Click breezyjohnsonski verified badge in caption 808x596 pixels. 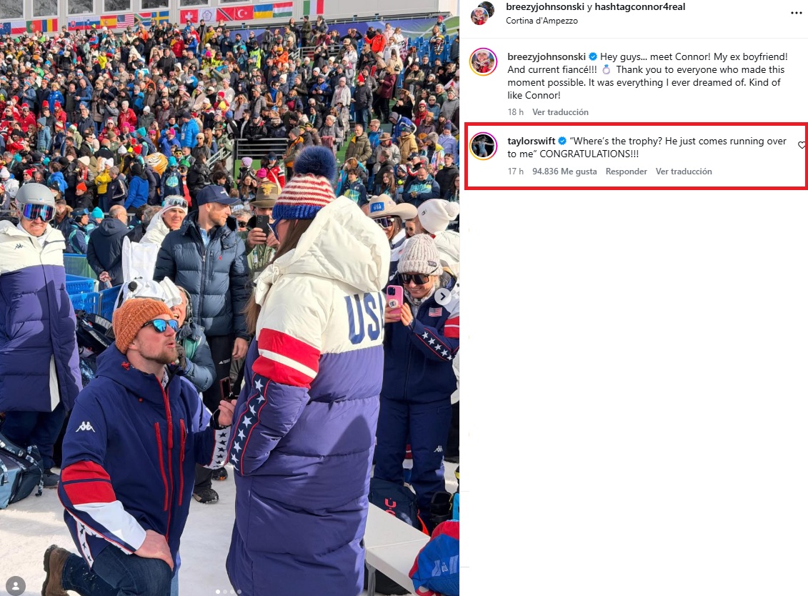[x=592, y=56]
